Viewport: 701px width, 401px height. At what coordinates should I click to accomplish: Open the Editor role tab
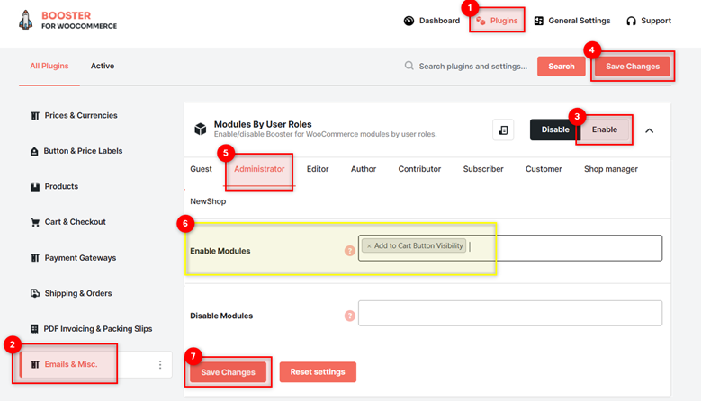click(318, 169)
